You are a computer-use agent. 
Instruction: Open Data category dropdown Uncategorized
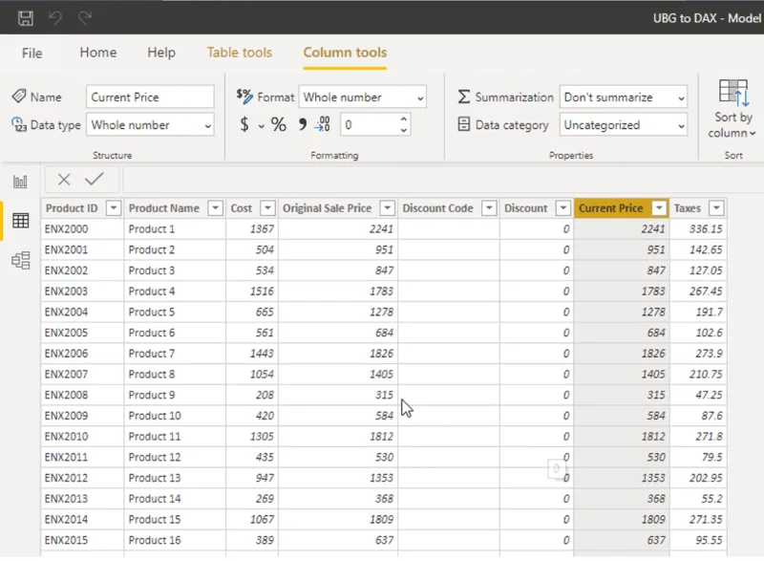tap(624, 125)
